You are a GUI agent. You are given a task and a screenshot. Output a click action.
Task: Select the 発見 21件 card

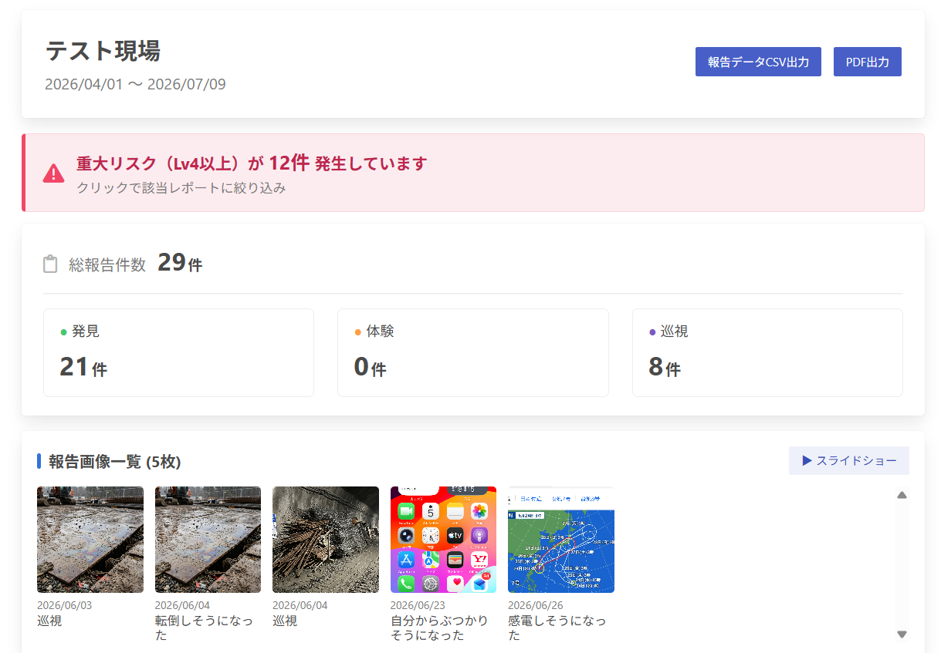(x=178, y=352)
